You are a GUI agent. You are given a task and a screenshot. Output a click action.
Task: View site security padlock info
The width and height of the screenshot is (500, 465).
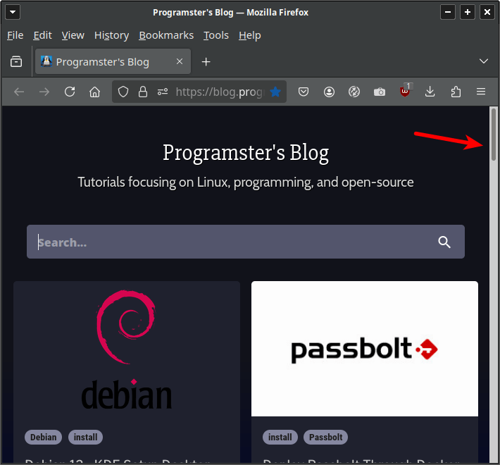pos(143,92)
